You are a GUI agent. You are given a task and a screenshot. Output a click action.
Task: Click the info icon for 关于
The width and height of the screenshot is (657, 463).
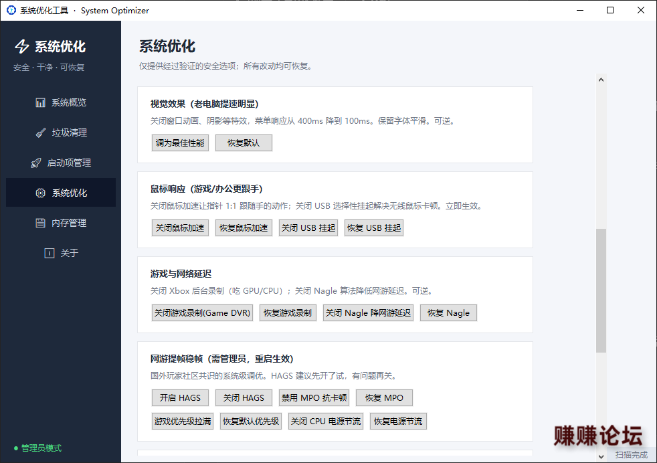(x=50, y=253)
